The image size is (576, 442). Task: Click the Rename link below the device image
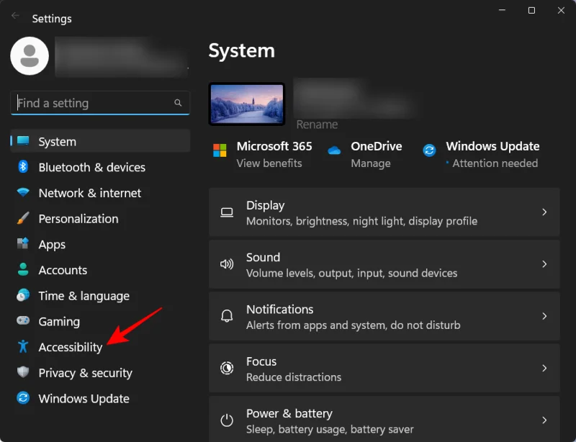point(317,125)
